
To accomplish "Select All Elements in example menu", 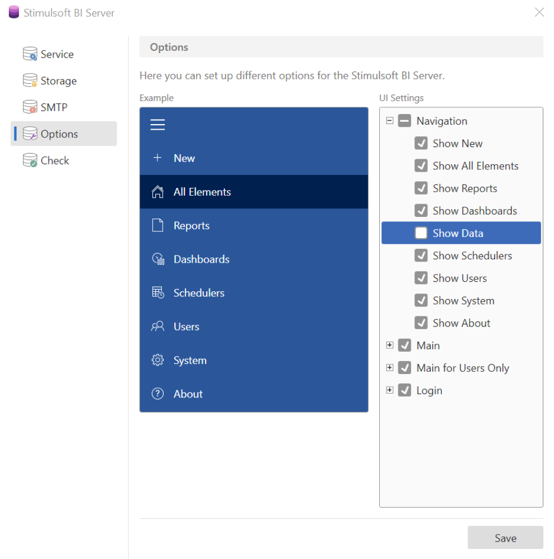I will 254,192.
